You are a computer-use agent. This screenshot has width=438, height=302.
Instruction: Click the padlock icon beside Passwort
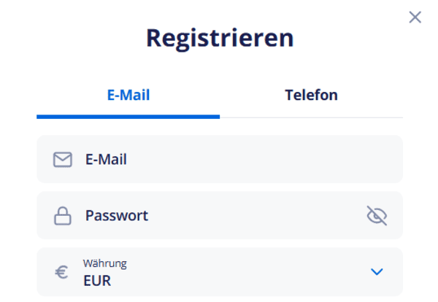(64, 216)
